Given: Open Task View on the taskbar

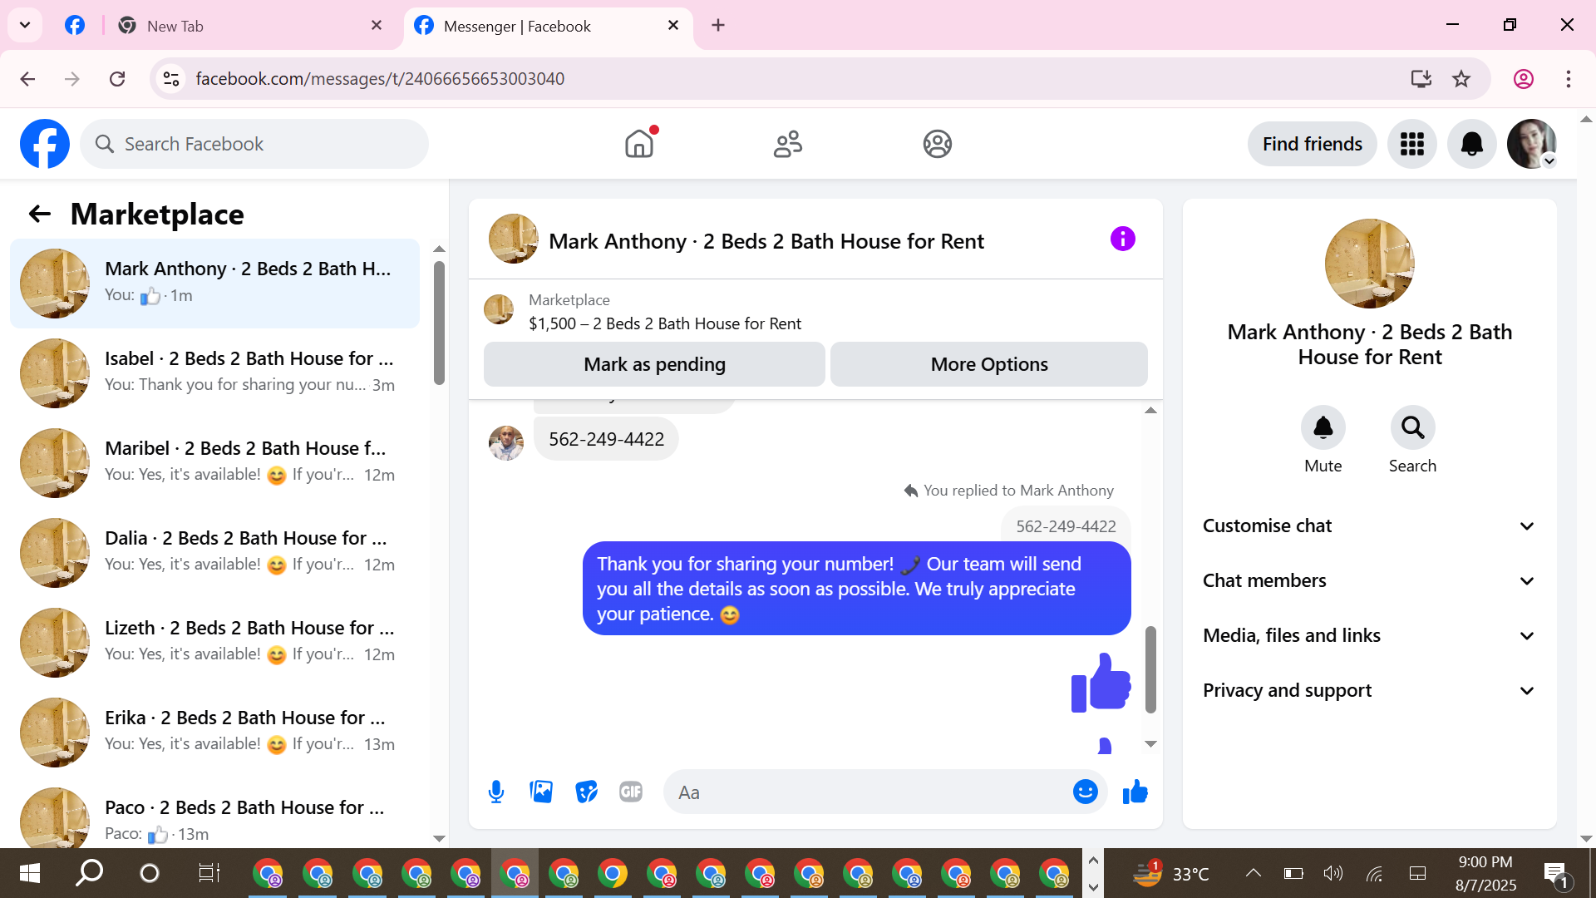Looking at the screenshot, I should 209,873.
